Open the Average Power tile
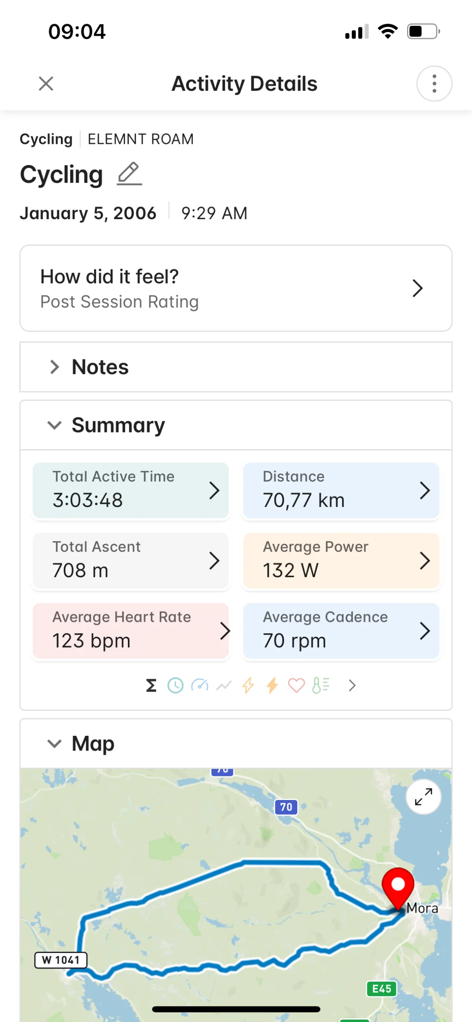This screenshot has height=1022, width=472. [341, 560]
